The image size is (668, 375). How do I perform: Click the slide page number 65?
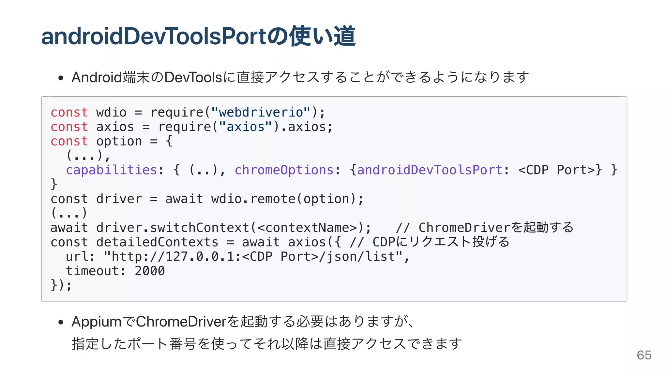pos(644,355)
